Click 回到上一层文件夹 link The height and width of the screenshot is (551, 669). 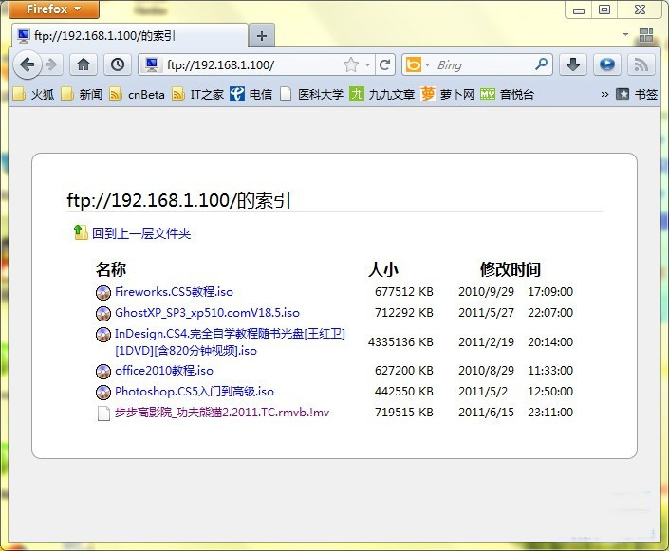[x=140, y=233]
